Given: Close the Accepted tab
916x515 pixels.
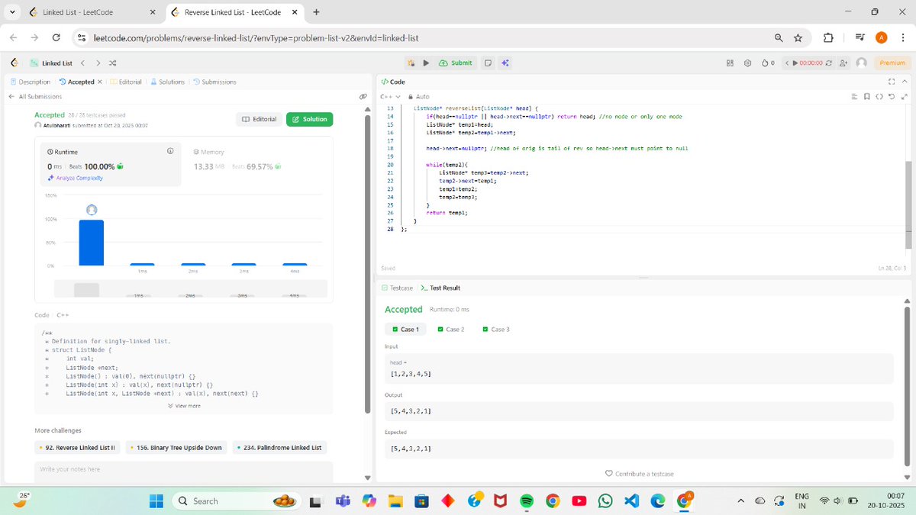Looking at the screenshot, I should pos(99,82).
